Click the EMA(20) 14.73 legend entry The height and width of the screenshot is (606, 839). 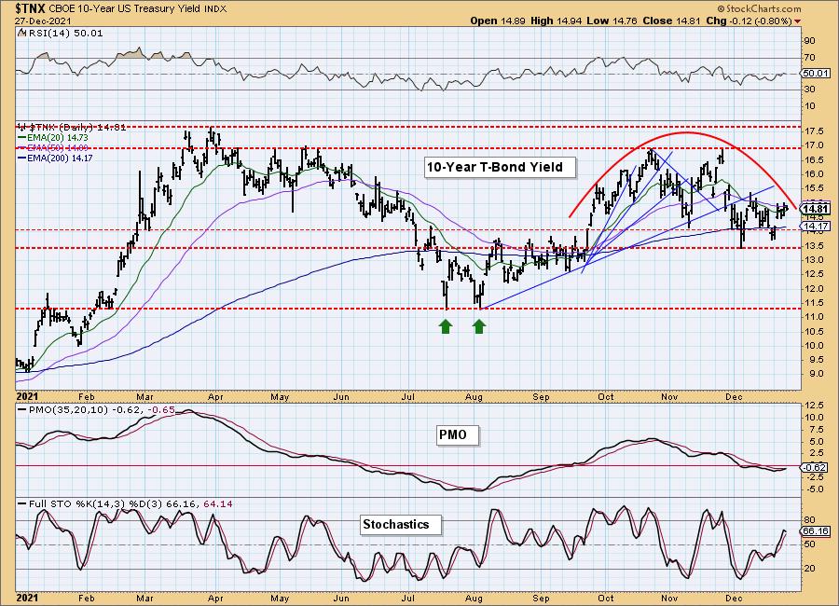coord(57,138)
